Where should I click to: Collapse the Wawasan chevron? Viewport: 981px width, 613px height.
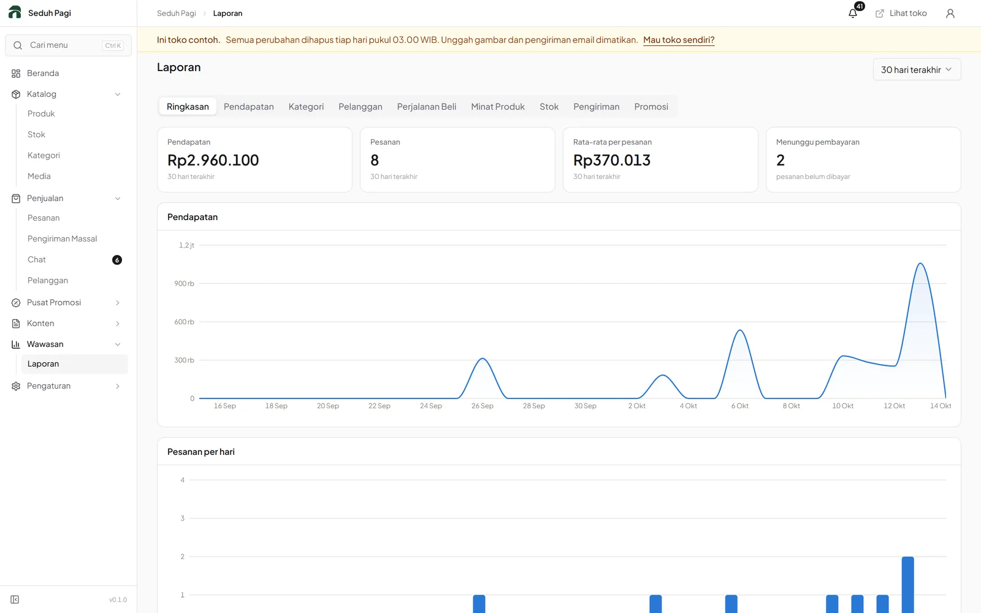click(x=118, y=345)
